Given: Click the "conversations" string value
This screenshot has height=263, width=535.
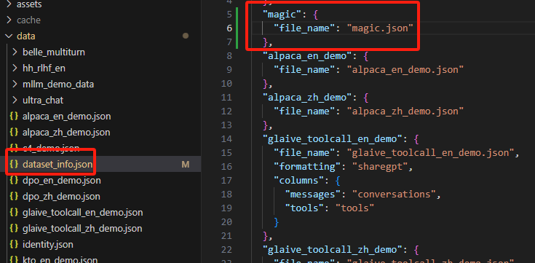Looking at the screenshot, I should [394, 195].
